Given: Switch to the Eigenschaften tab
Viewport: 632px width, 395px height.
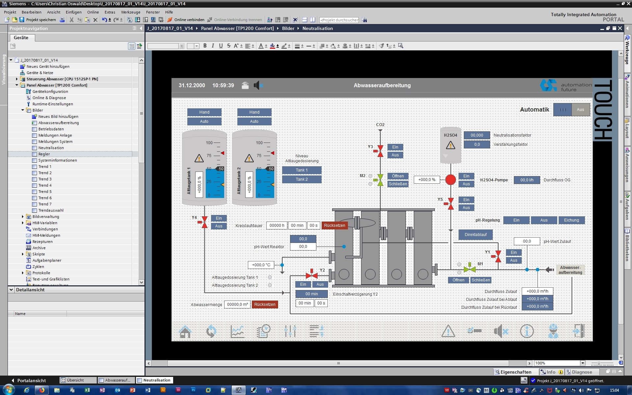Looking at the screenshot, I should [516, 372].
